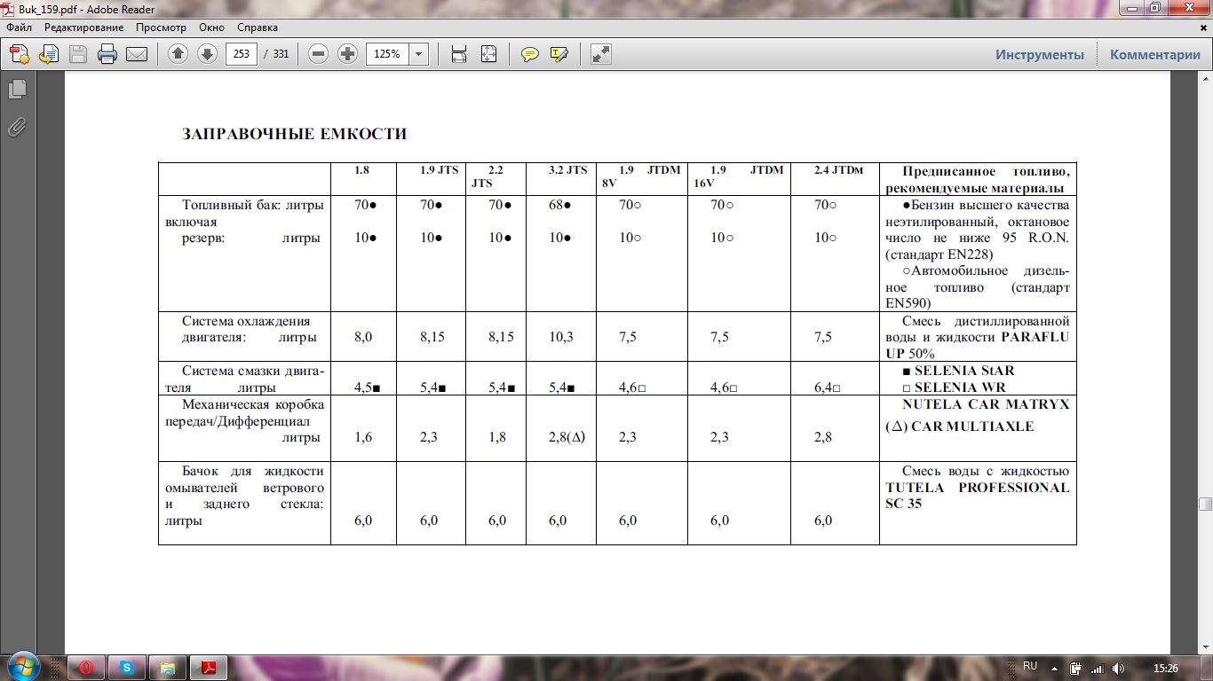This screenshot has width=1213, height=681.
Task: Send file by email envelope icon
Action: [x=137, y=54]
